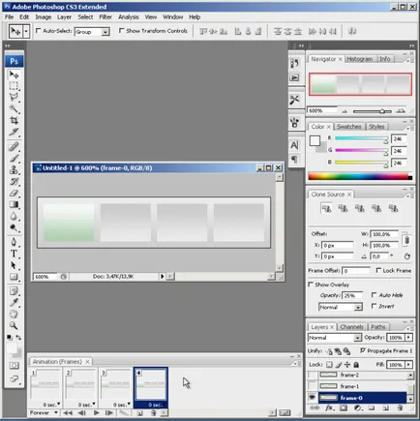Select the Type tool
Image resolution: width=420 pixels, height=421 pixels.
(x=14, y=254)
